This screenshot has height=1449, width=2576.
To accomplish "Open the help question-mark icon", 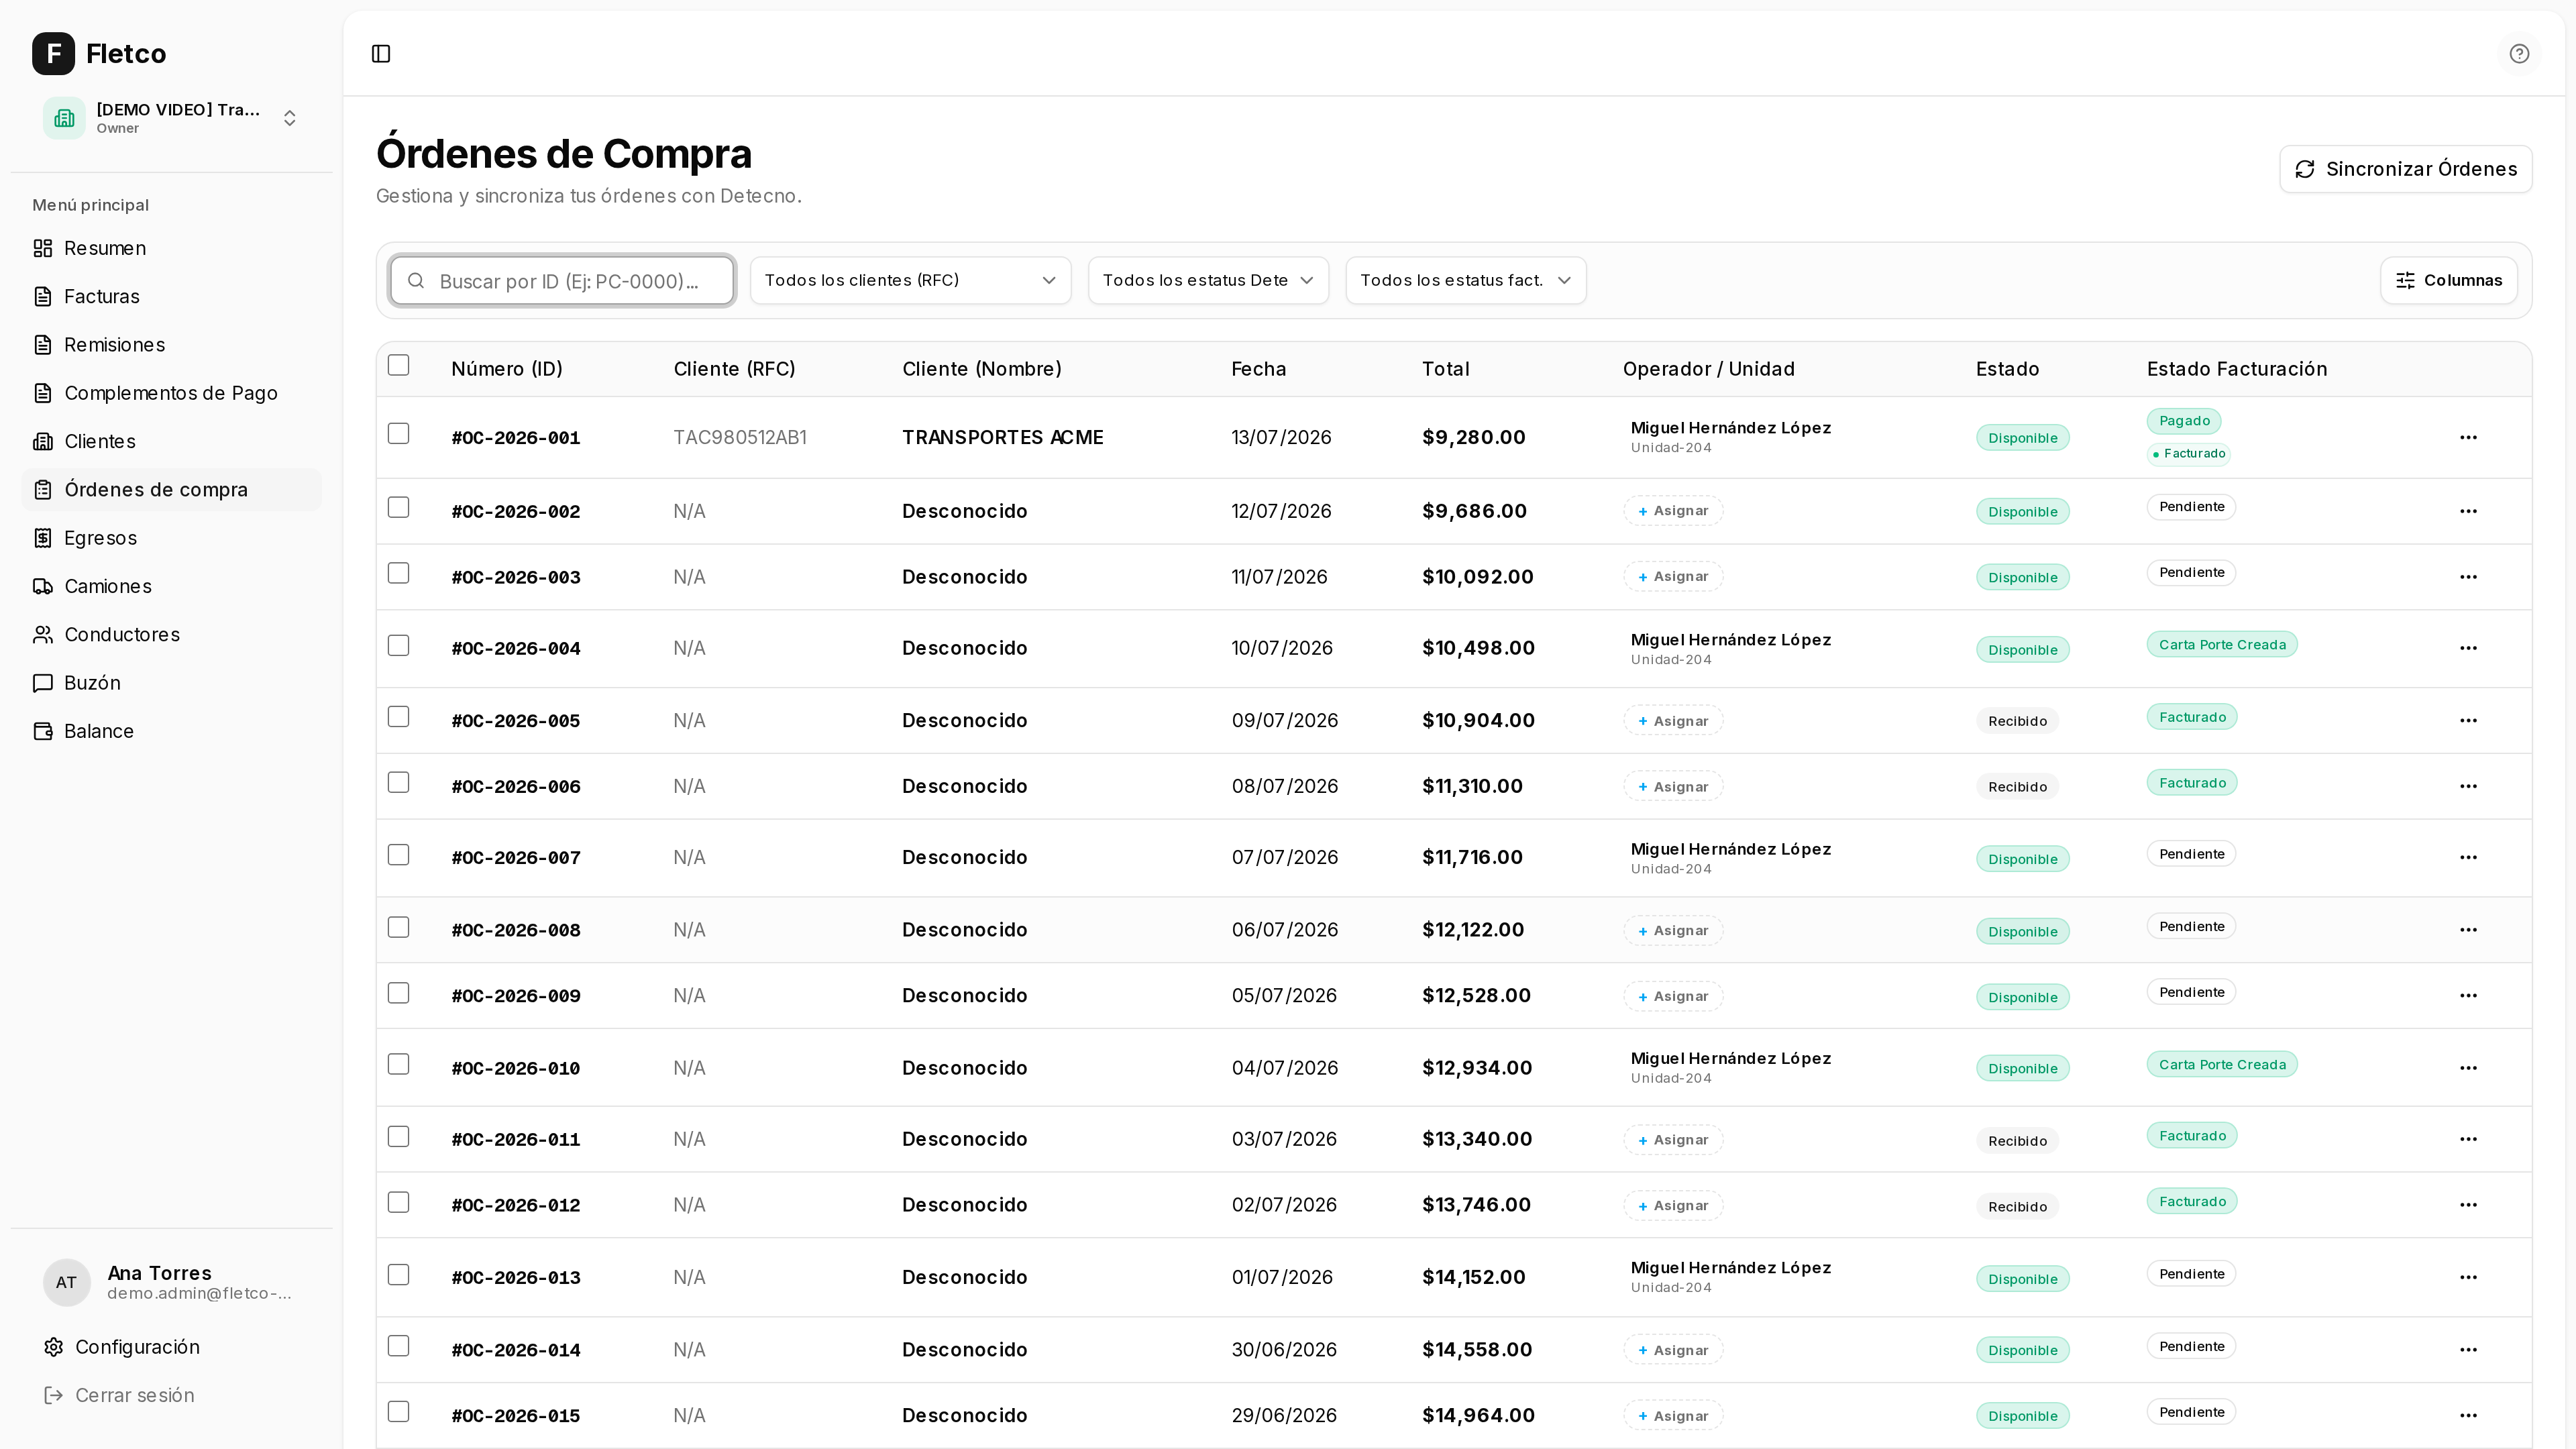I will tap(2519, 54).
